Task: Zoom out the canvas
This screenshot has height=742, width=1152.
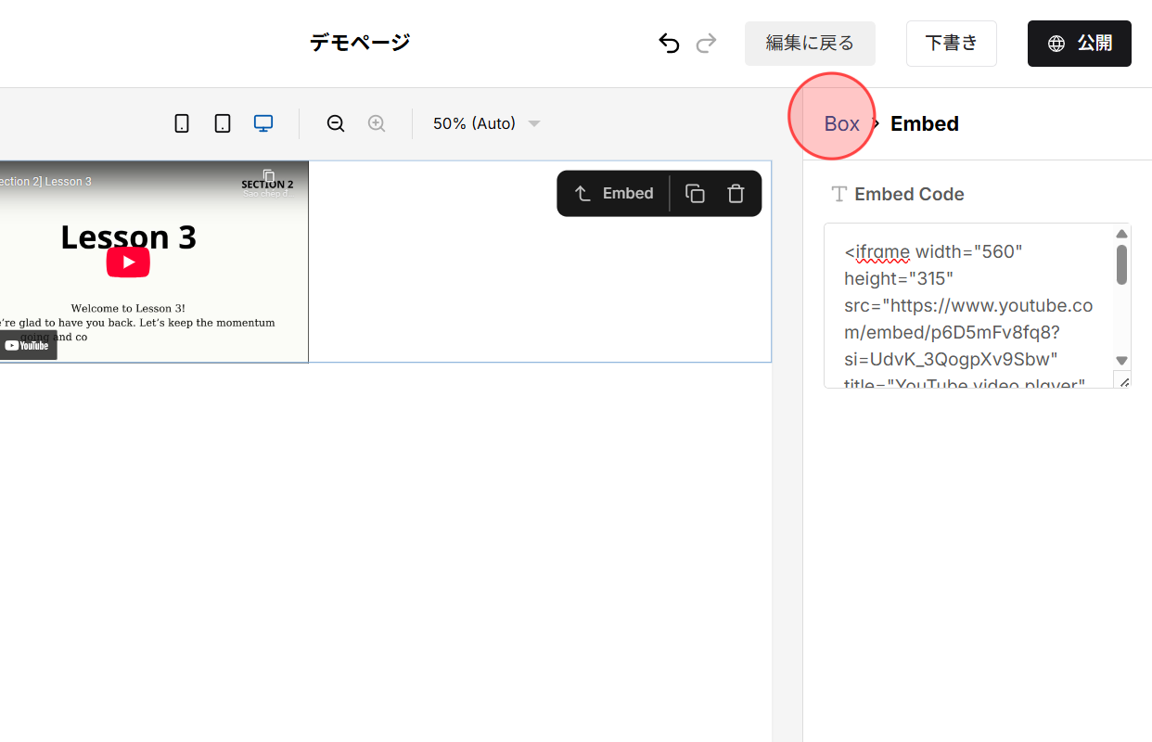Action: pyautogui.click(x=335, y=122)
